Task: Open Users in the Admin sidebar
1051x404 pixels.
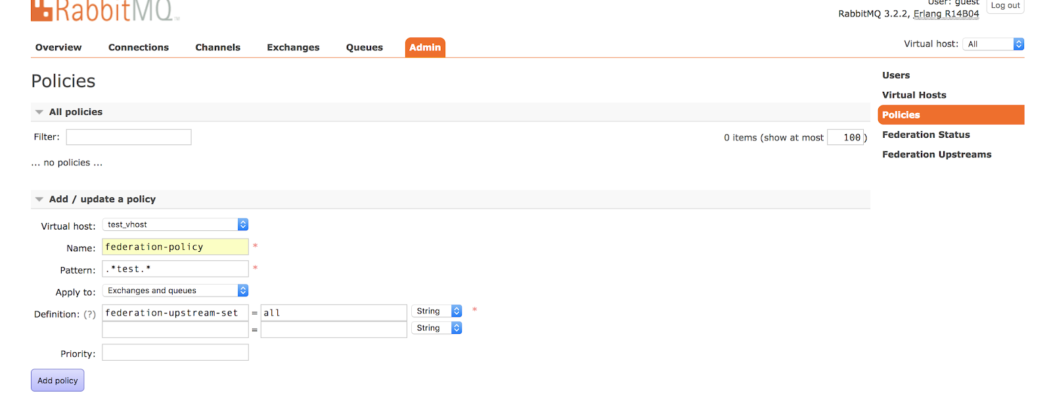Action: click(x=896, y=75)
